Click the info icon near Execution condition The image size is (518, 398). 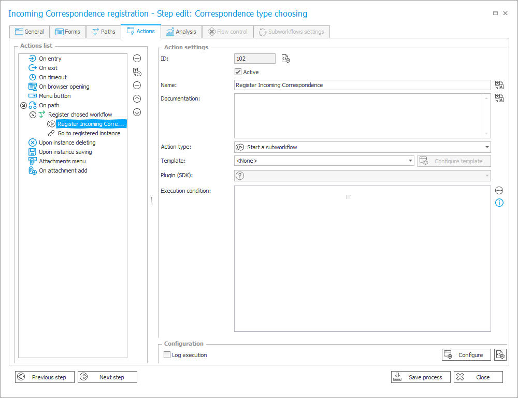(499, 203)
